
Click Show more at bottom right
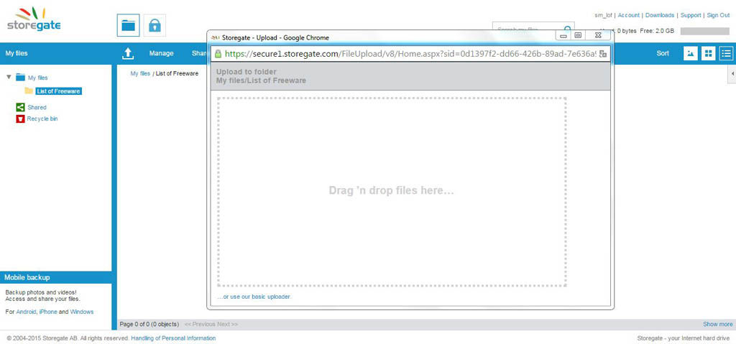click(718, 325)
